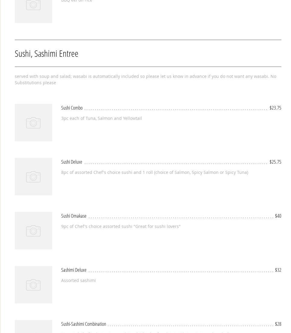Viewport: 291px width, 333px height.
Task: Click the Sushi Combo placeholder photo
Action: [x=33, y=123]
